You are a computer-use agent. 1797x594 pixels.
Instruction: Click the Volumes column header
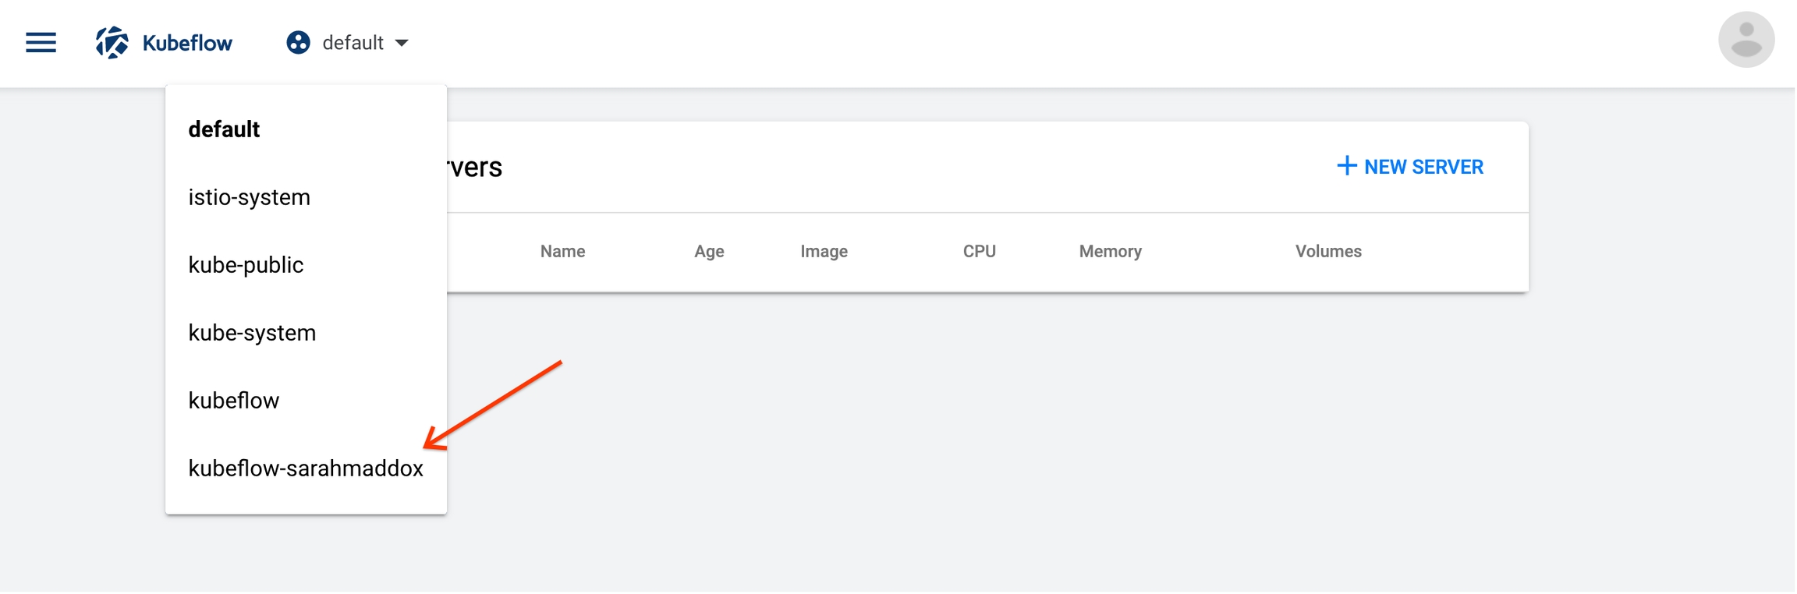coord(1327,251)
